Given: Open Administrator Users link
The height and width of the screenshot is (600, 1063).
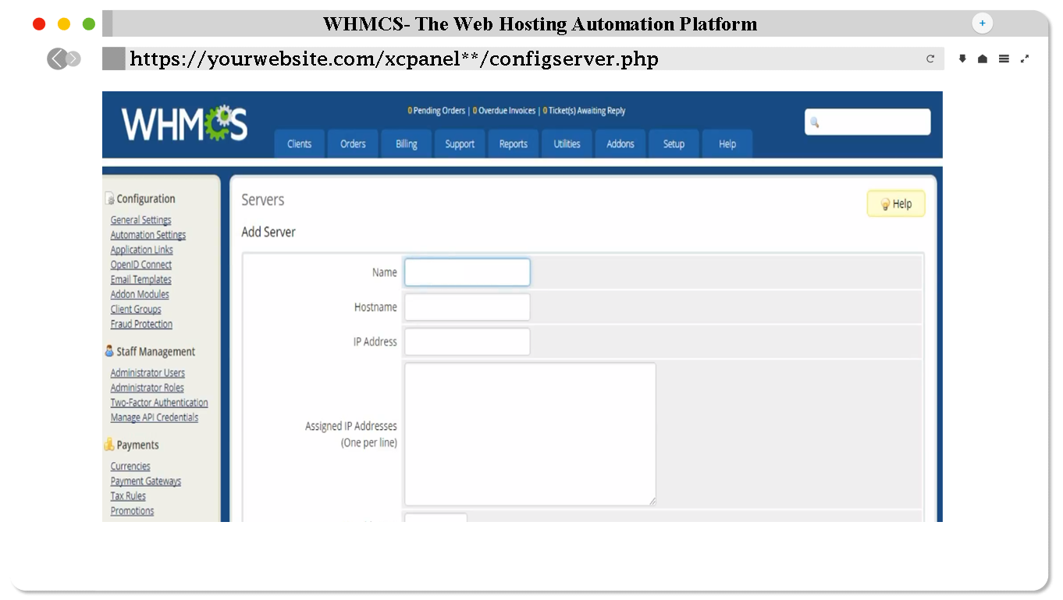Looking at the screenshot, I should 148,373.
